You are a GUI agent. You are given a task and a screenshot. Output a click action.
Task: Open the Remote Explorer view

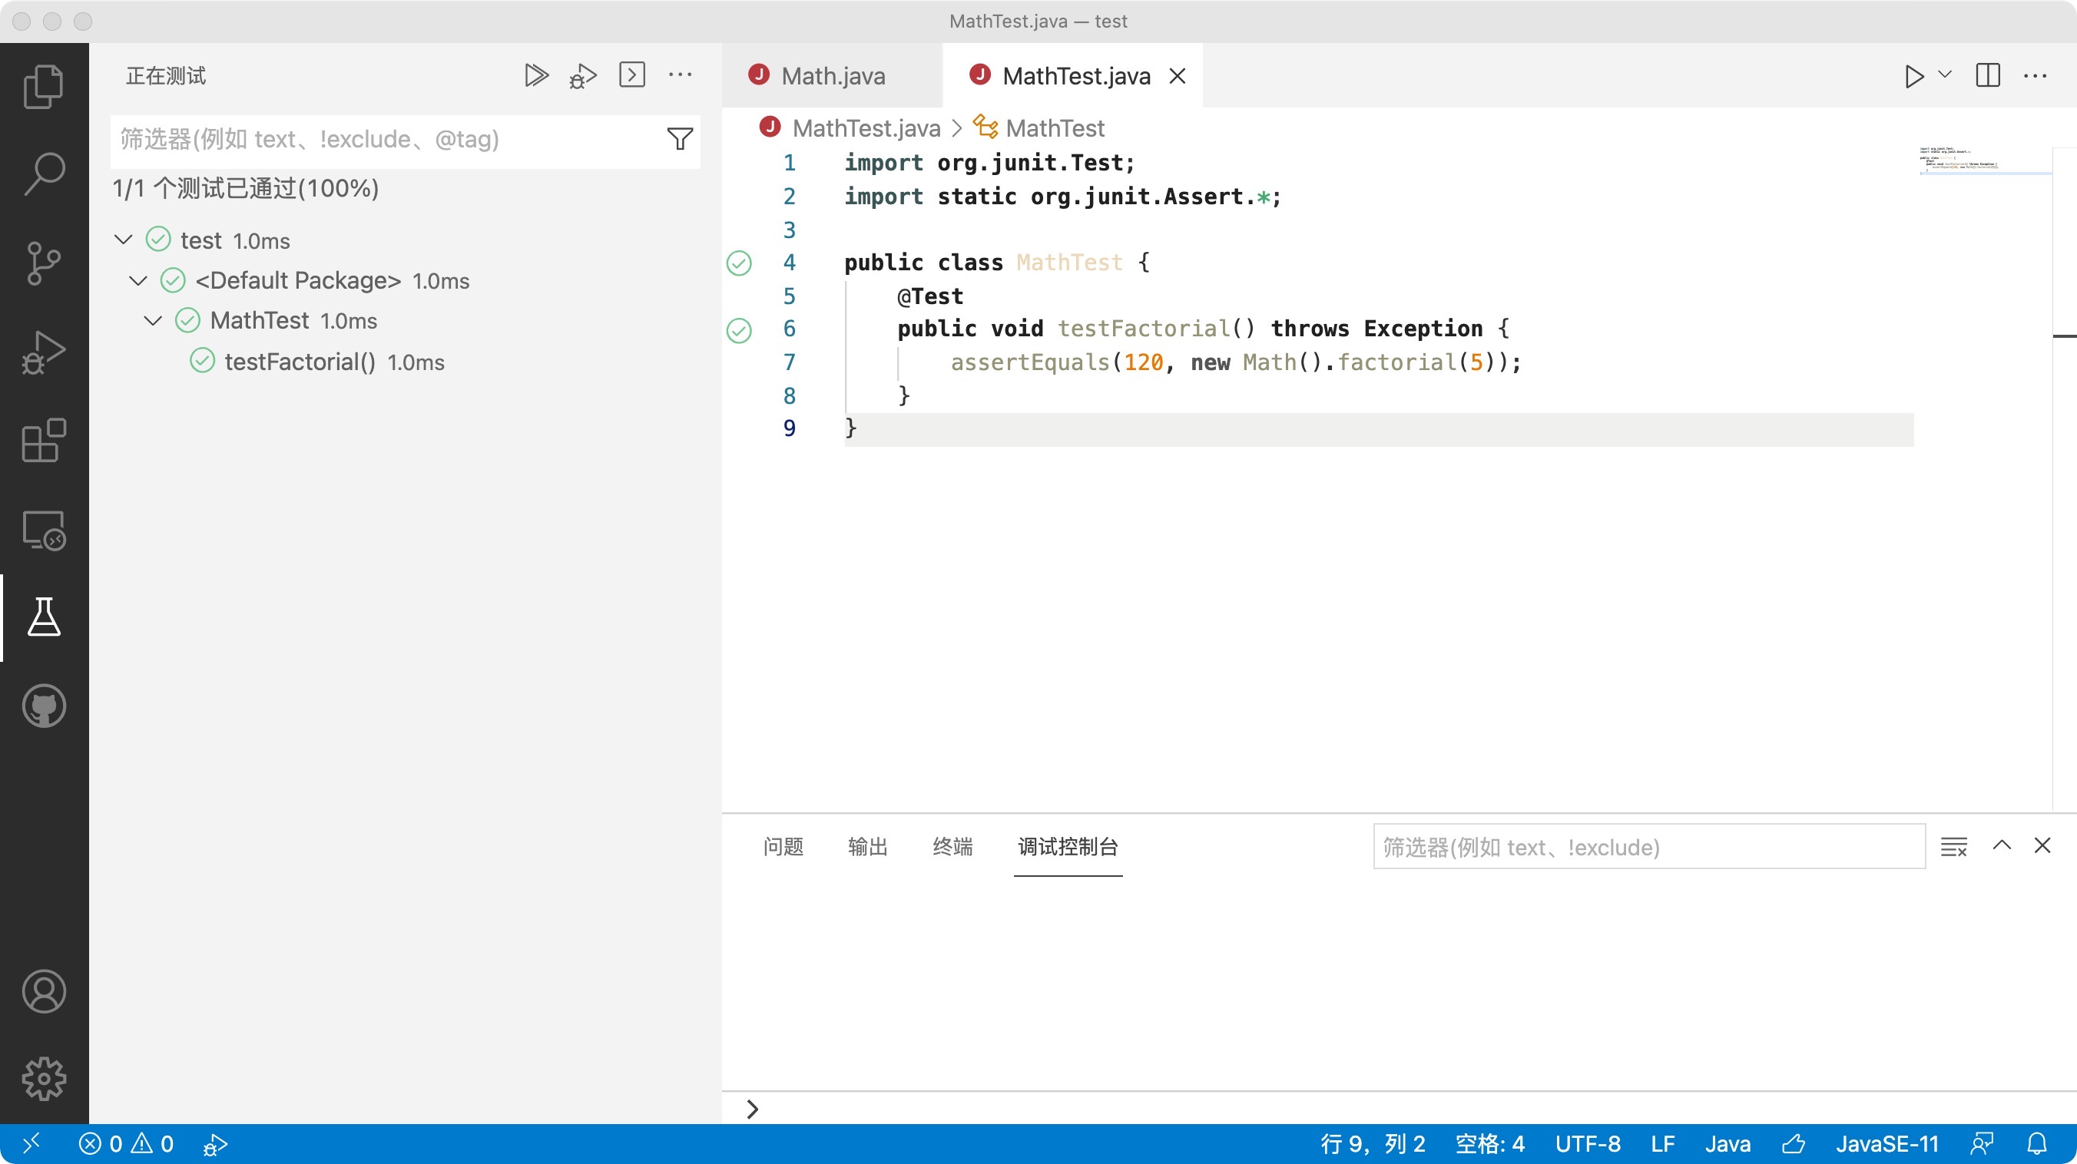(44, 530)
